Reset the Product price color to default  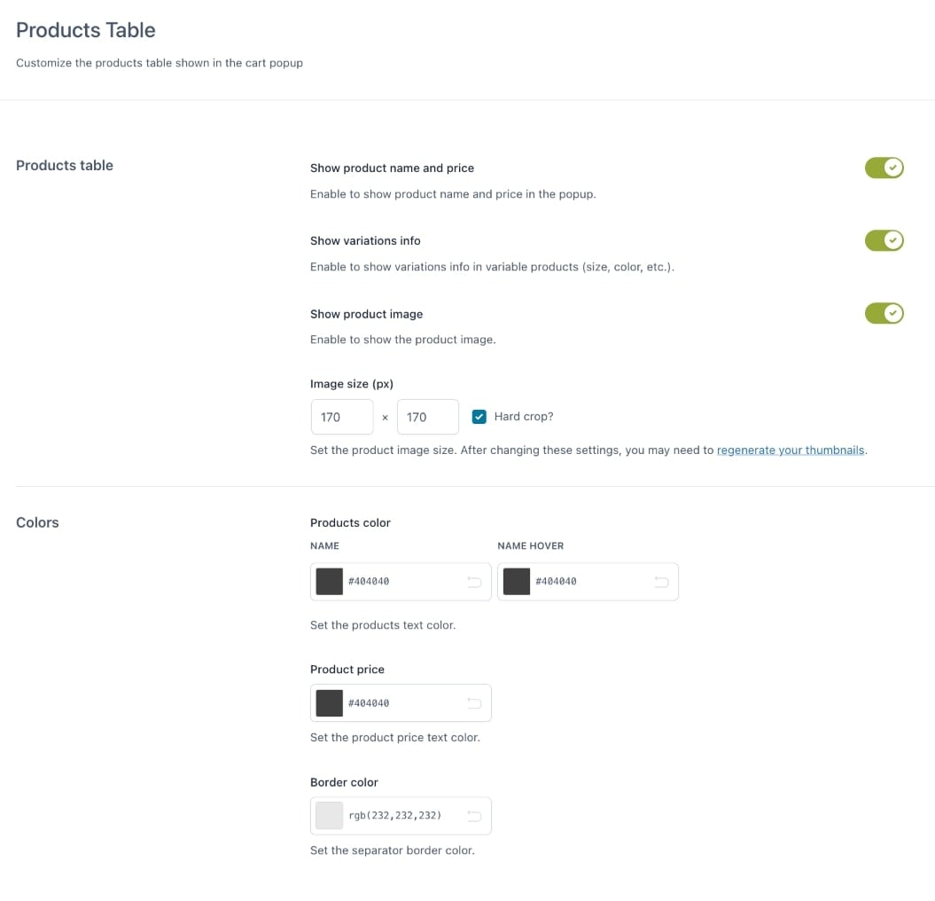pyautogui.click(x=474, y=703)
